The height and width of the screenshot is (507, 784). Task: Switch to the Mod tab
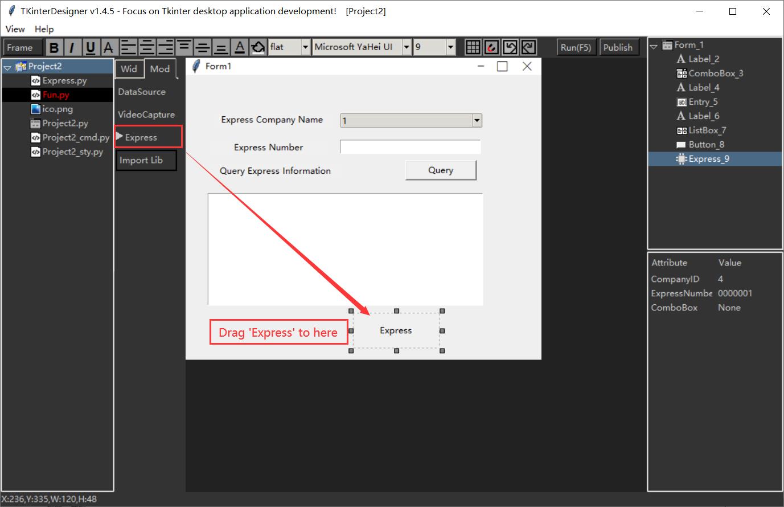(x=160, y=69)
